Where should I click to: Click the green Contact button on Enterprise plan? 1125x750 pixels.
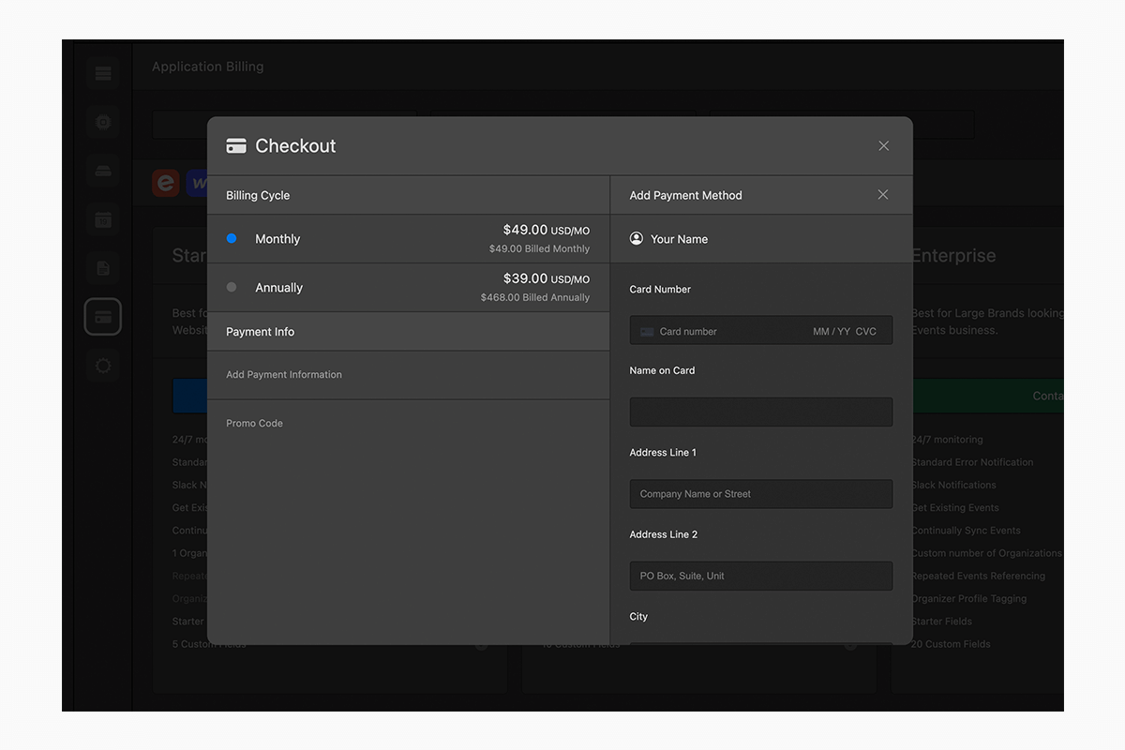(x=988, y=397)
